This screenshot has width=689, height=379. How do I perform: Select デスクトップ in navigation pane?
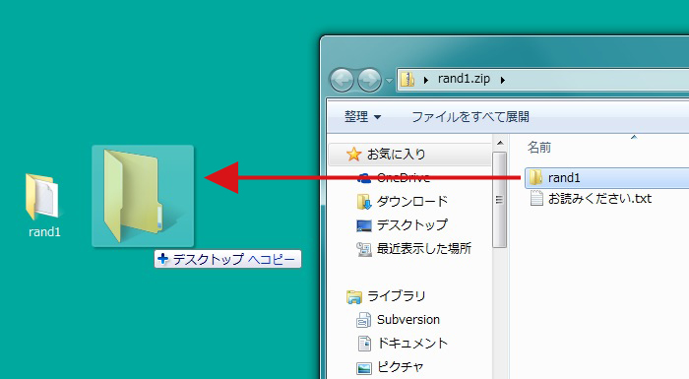pyautogui.click(x=411, y=225)
